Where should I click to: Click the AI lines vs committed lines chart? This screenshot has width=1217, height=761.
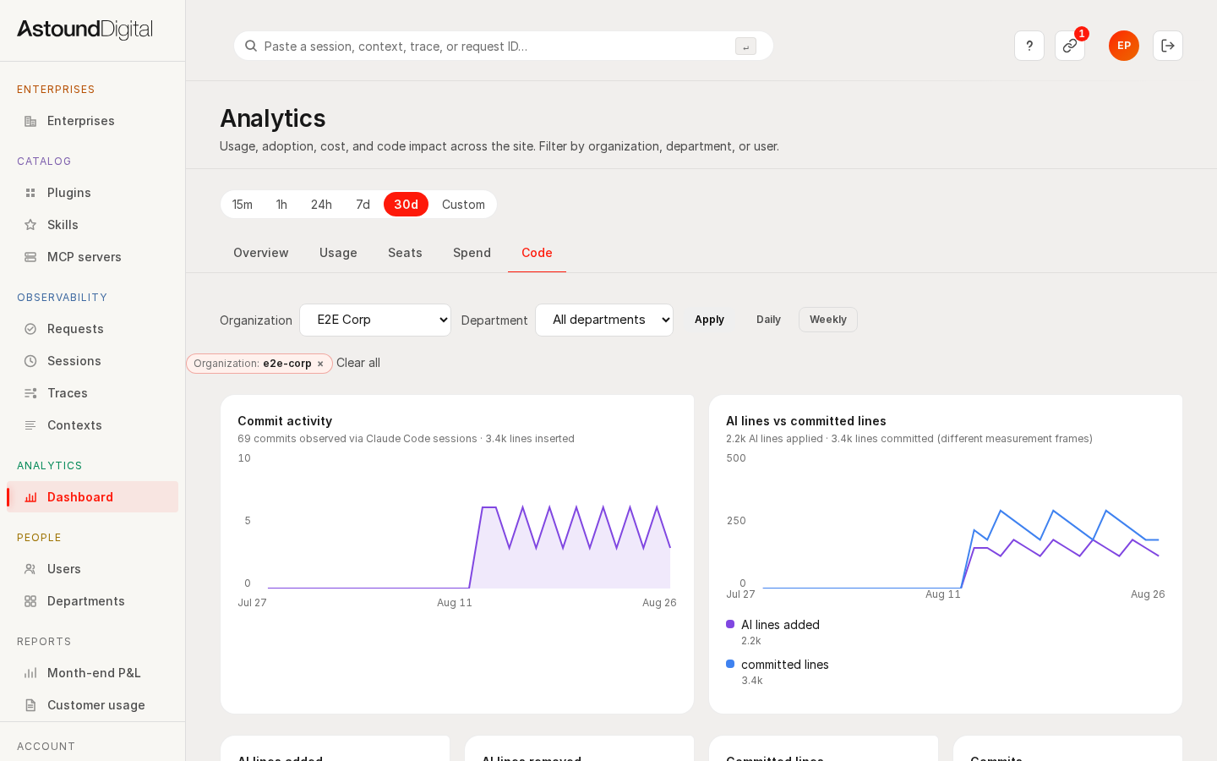point(946,528)
